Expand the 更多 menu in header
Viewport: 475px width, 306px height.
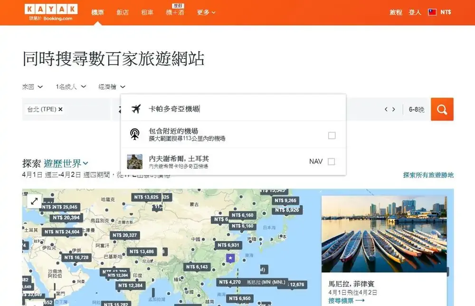click(206, 12)
